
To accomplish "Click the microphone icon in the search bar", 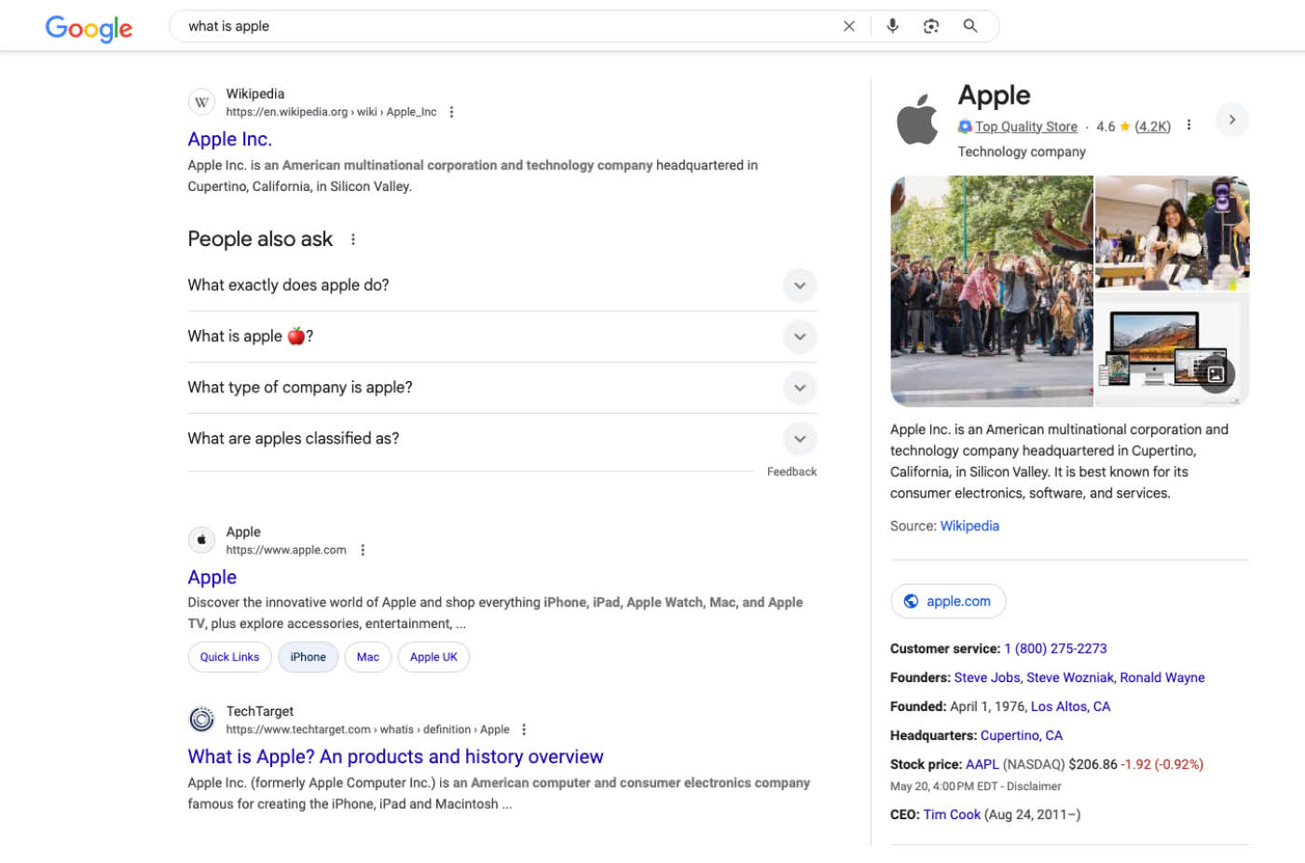I will [x=892, y=25].
